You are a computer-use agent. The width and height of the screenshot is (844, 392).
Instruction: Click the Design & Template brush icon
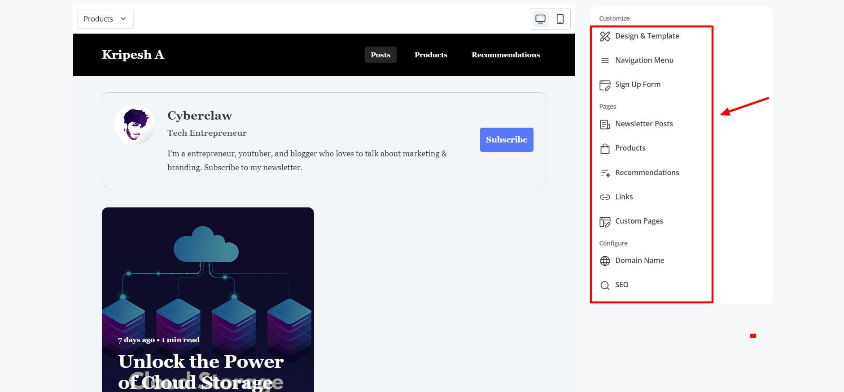pyautogui.click(x=605, y=36)
